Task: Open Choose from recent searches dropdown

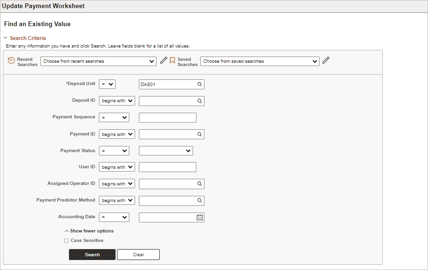Action: click(x=98, y=61)
